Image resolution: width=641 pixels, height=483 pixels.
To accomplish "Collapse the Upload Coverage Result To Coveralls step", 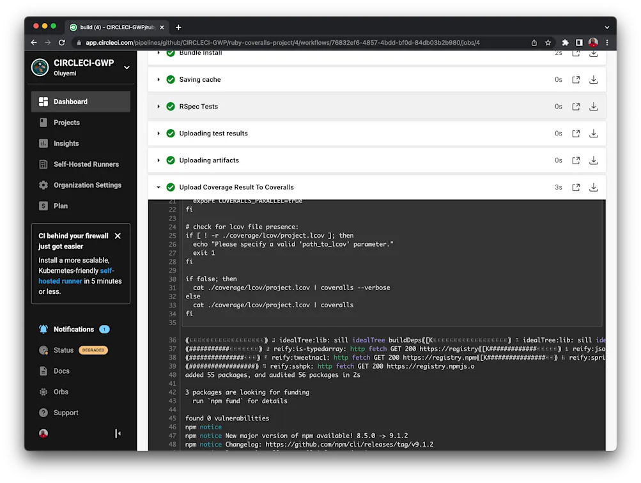I will pyautogui.click(x=158, y=188).
